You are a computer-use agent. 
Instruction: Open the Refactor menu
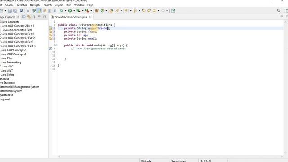coord(22,5)
